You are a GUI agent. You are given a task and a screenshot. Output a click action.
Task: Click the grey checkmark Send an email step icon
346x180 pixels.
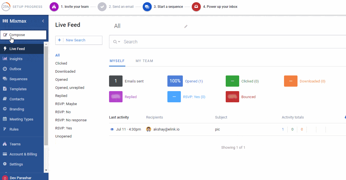click(102, 7)
